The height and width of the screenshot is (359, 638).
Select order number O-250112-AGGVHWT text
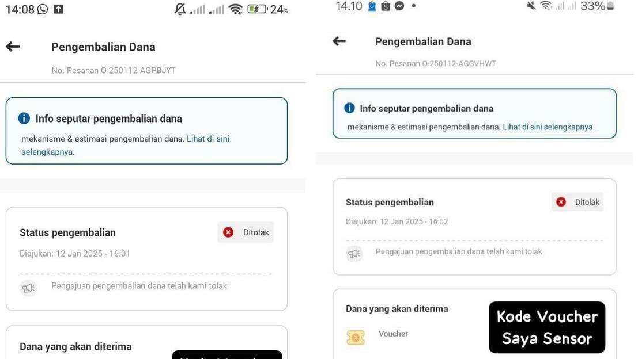pyautogui.click(x=459, y=63)
